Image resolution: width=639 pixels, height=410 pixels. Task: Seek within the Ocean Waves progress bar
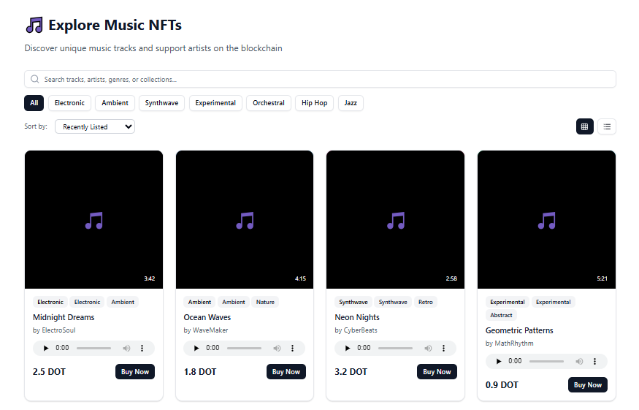pos(244,348)
